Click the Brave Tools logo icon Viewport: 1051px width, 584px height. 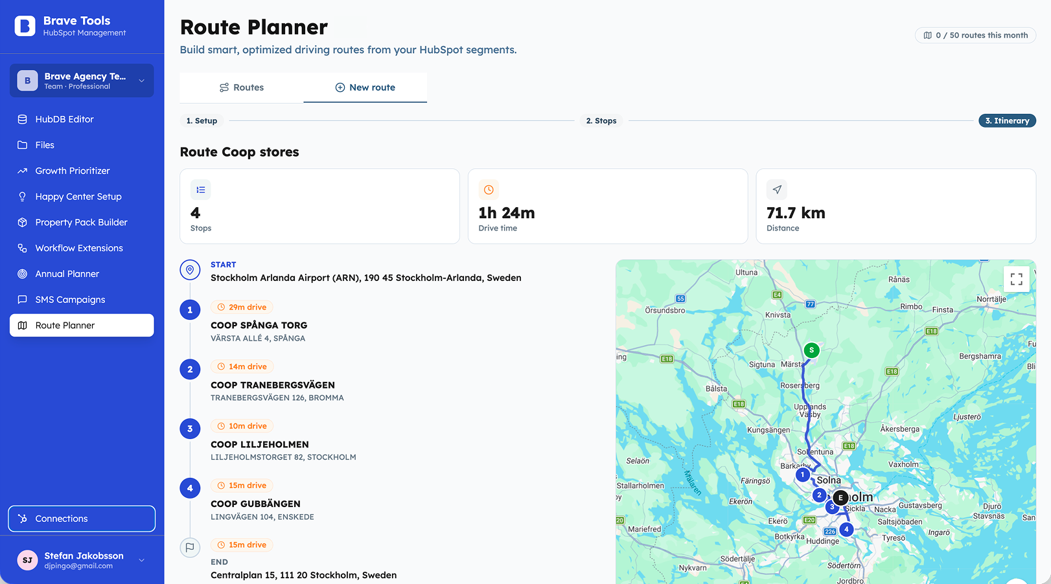tap(25, 26)
